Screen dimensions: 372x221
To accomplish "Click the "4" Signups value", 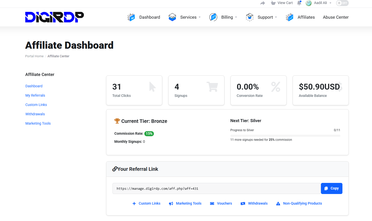I will pyautogui.click(x=177, y=87).
